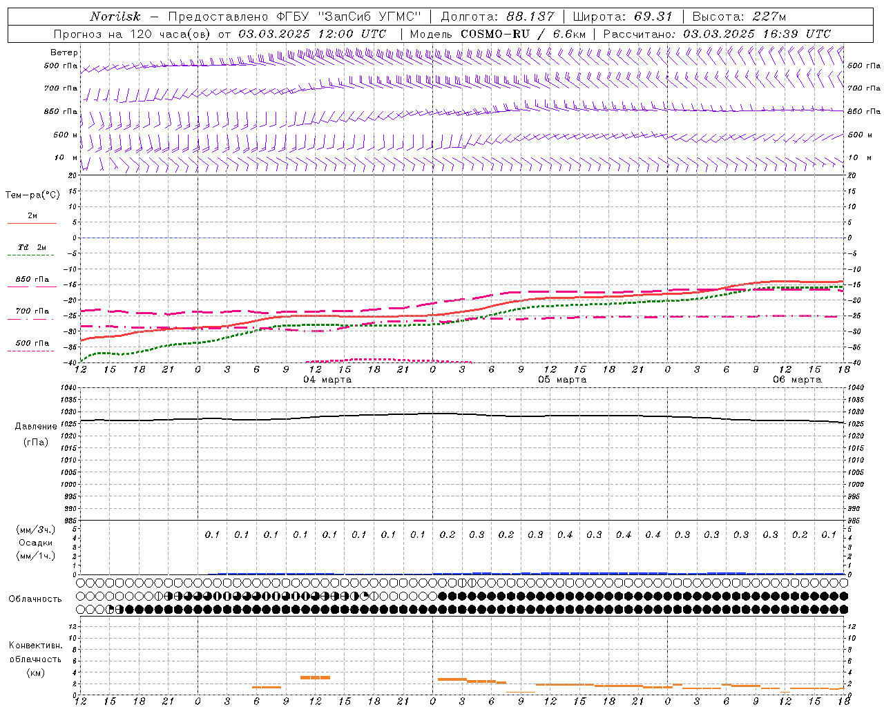
Task: Click 'Предоставлено ФГБУ "ЗапСиб УГМС"' provider text
Action: 295,17
